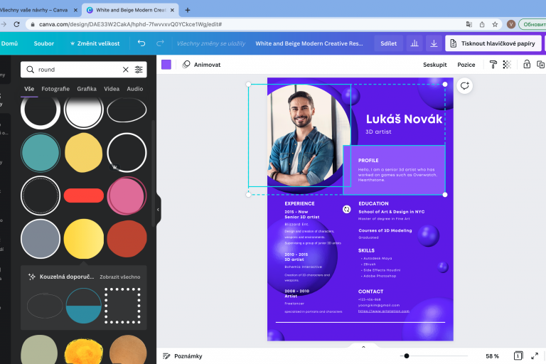
Task: Click the undo arrow in top bar
Action: coord(141,43)
